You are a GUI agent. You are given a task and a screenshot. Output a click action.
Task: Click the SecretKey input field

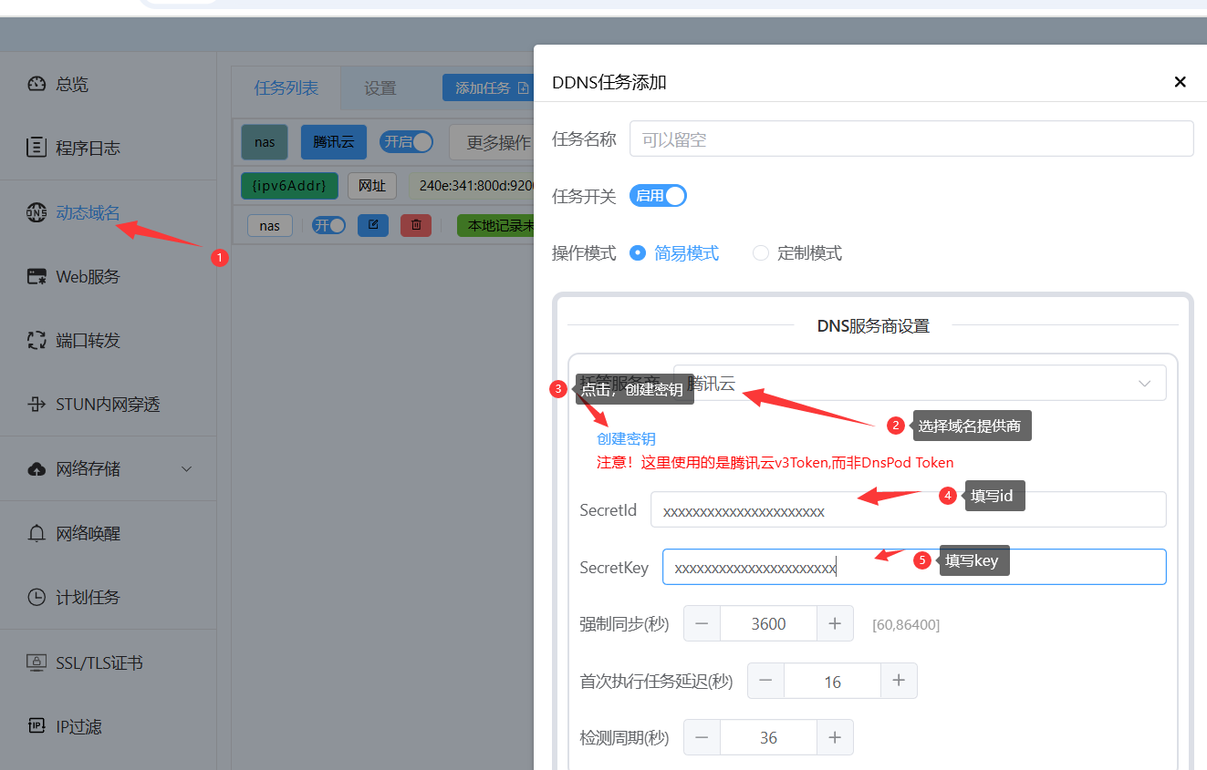coord(914,566)
